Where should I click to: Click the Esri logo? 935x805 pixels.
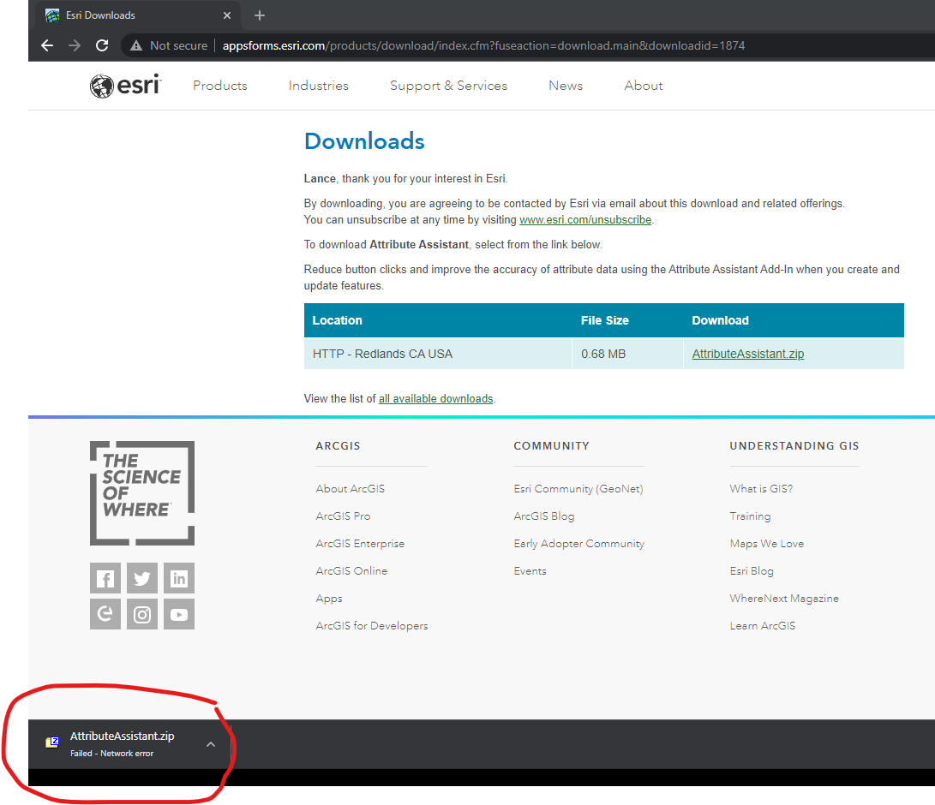[x=126, y=86]
